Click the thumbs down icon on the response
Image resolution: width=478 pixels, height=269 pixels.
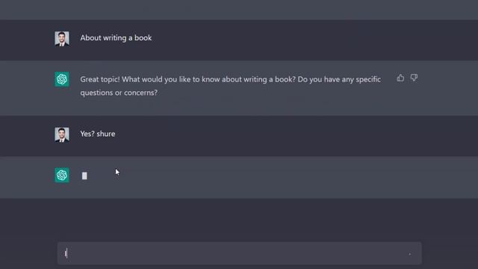[414, 78]
